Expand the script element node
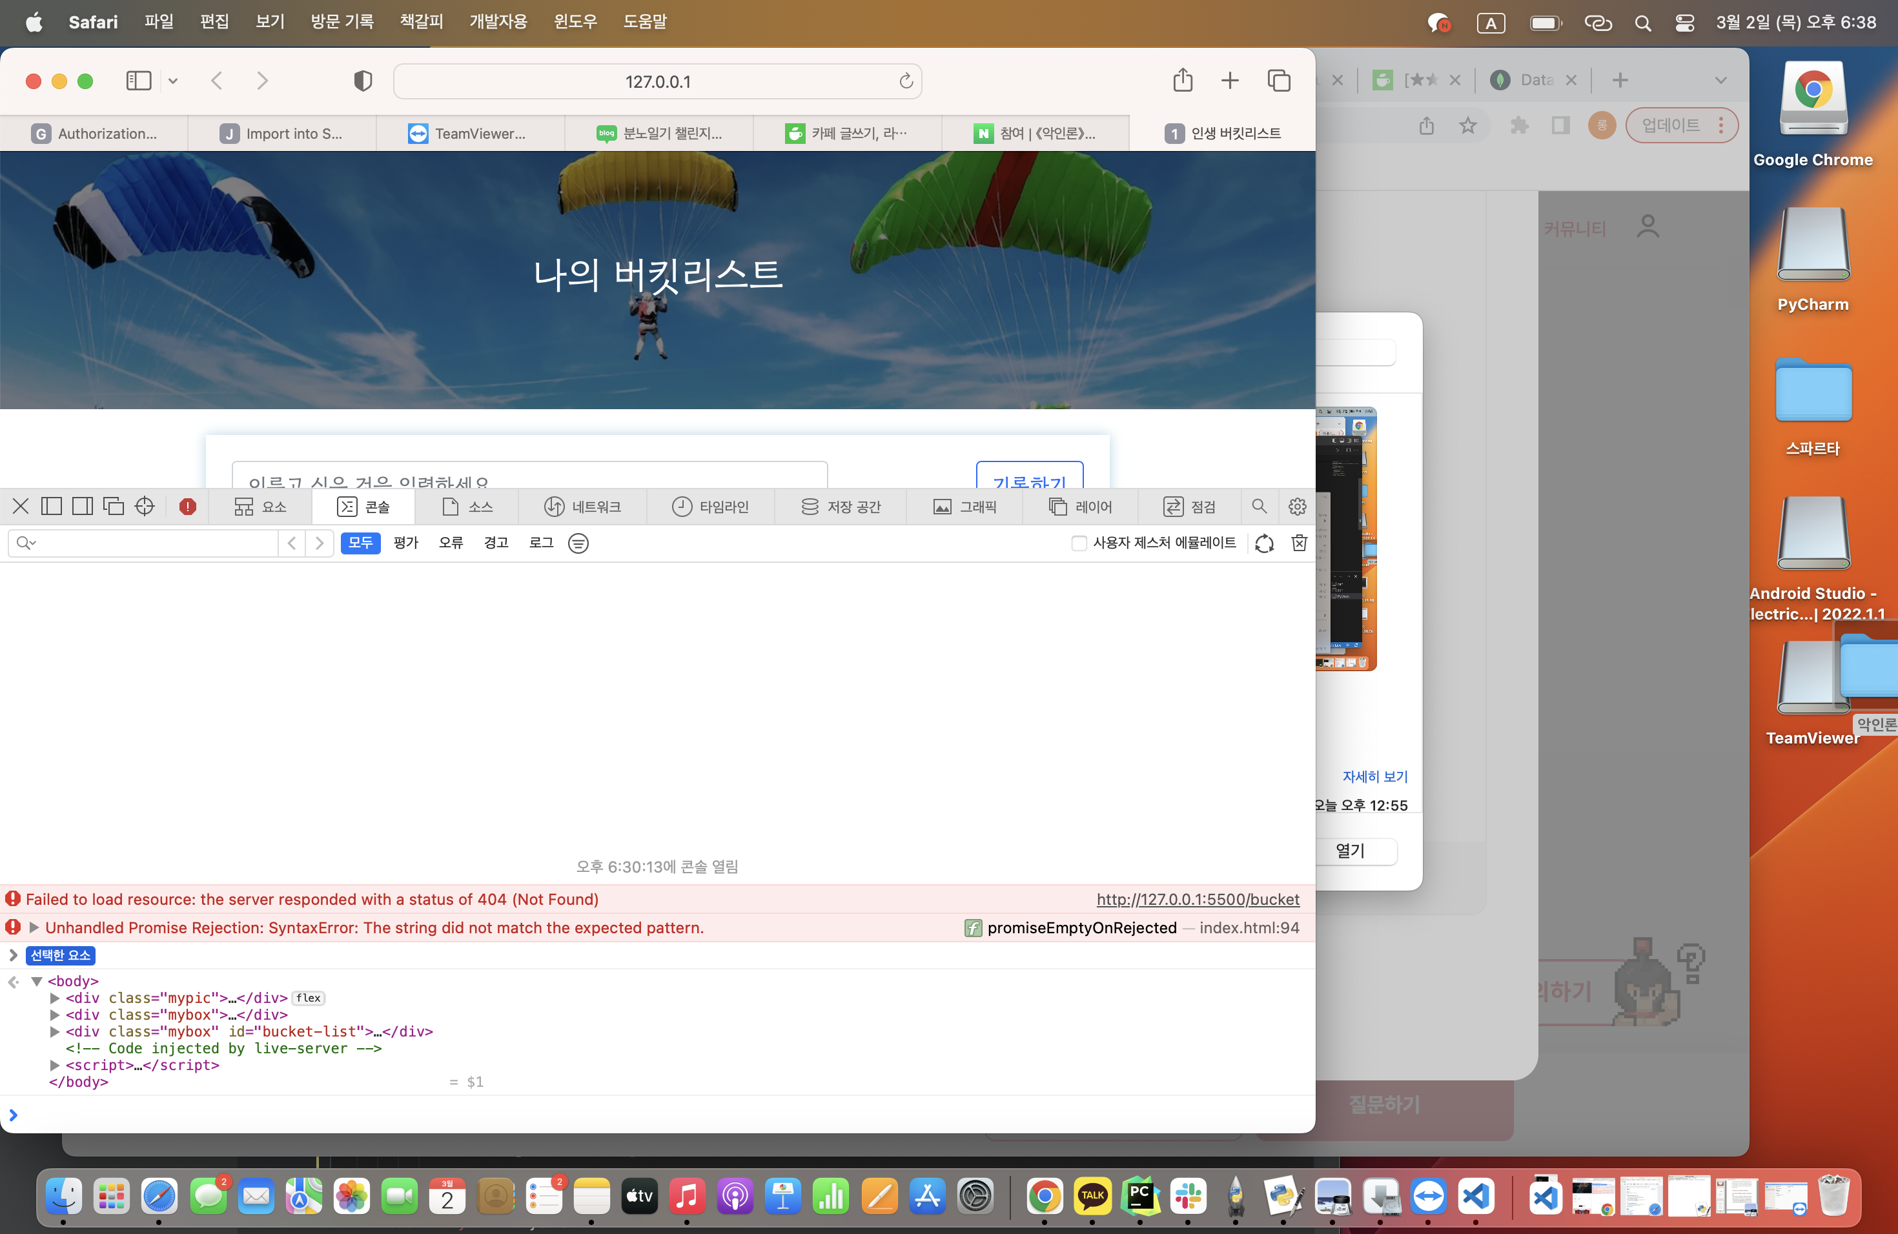The image size is (1898, 1234). 54,1065
